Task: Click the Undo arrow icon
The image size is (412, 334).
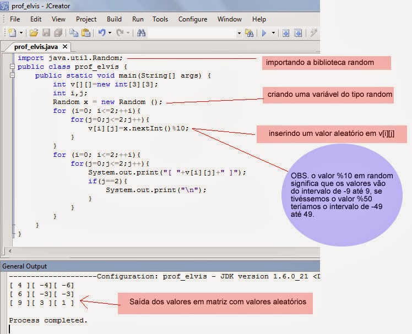Action: [x=102, y=32]
